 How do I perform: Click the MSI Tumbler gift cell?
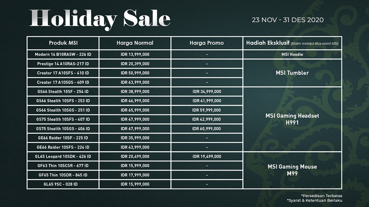point(292,73)
